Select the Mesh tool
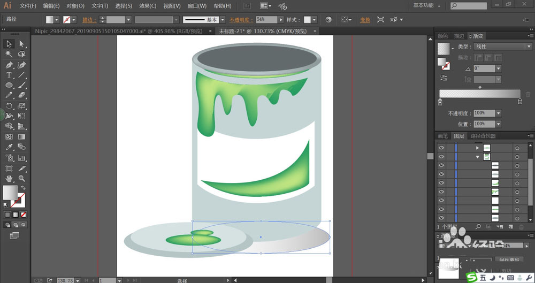The width and height of the screenshot is (535, 283). point(9,137)
